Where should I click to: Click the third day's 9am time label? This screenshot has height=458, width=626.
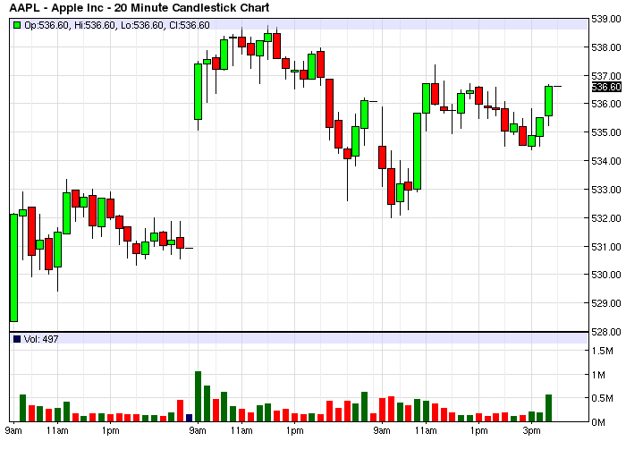click(x=382, y=431)
